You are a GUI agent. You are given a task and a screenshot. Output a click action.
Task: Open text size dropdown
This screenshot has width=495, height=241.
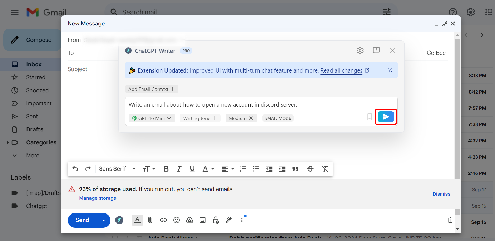coord(149,169)
